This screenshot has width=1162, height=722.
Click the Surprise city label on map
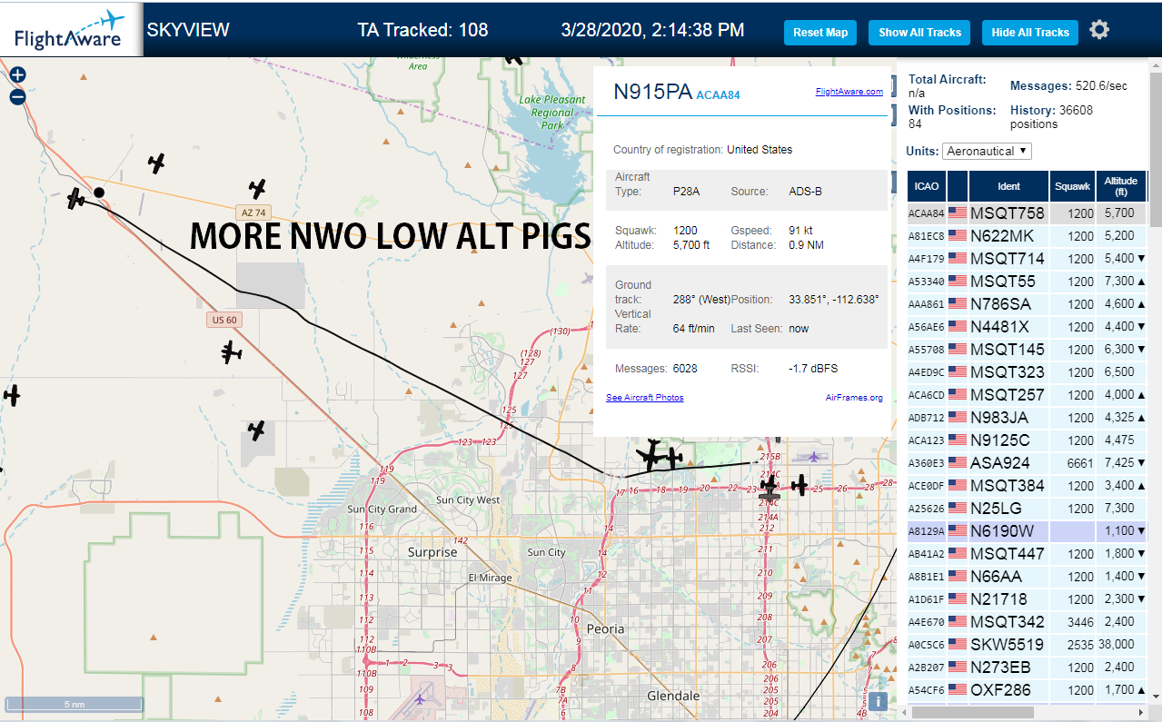432,552
